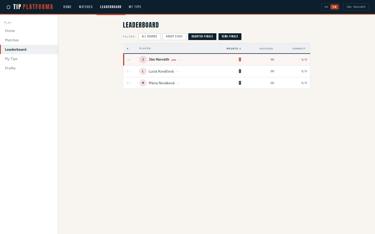Select the EN language option
Image resolution: width=375 pixels, height=234 pixels.
334,7
